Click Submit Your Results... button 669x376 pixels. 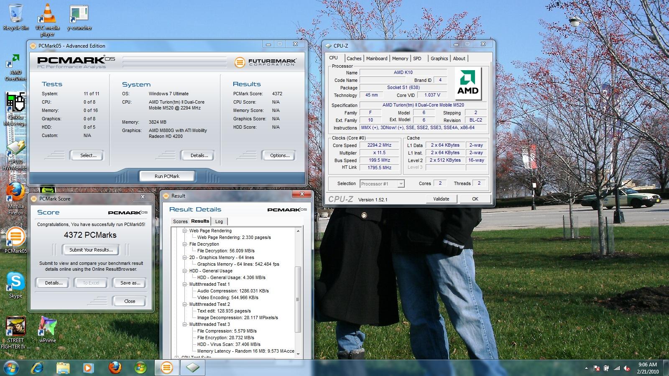point(91,250)
